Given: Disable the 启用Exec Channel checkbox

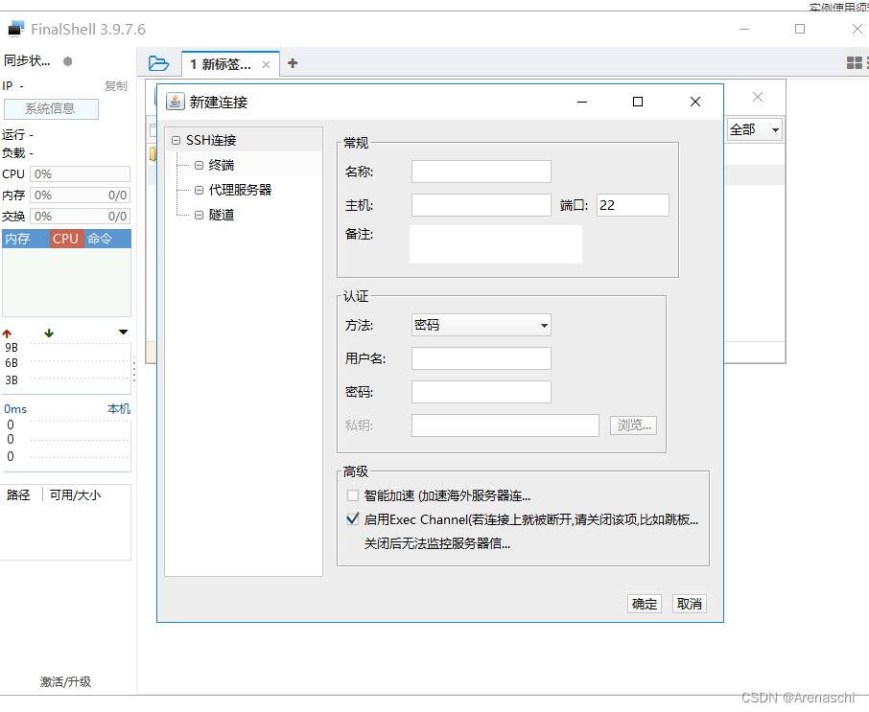Looking at the screenshot, I should click(353, 518).
